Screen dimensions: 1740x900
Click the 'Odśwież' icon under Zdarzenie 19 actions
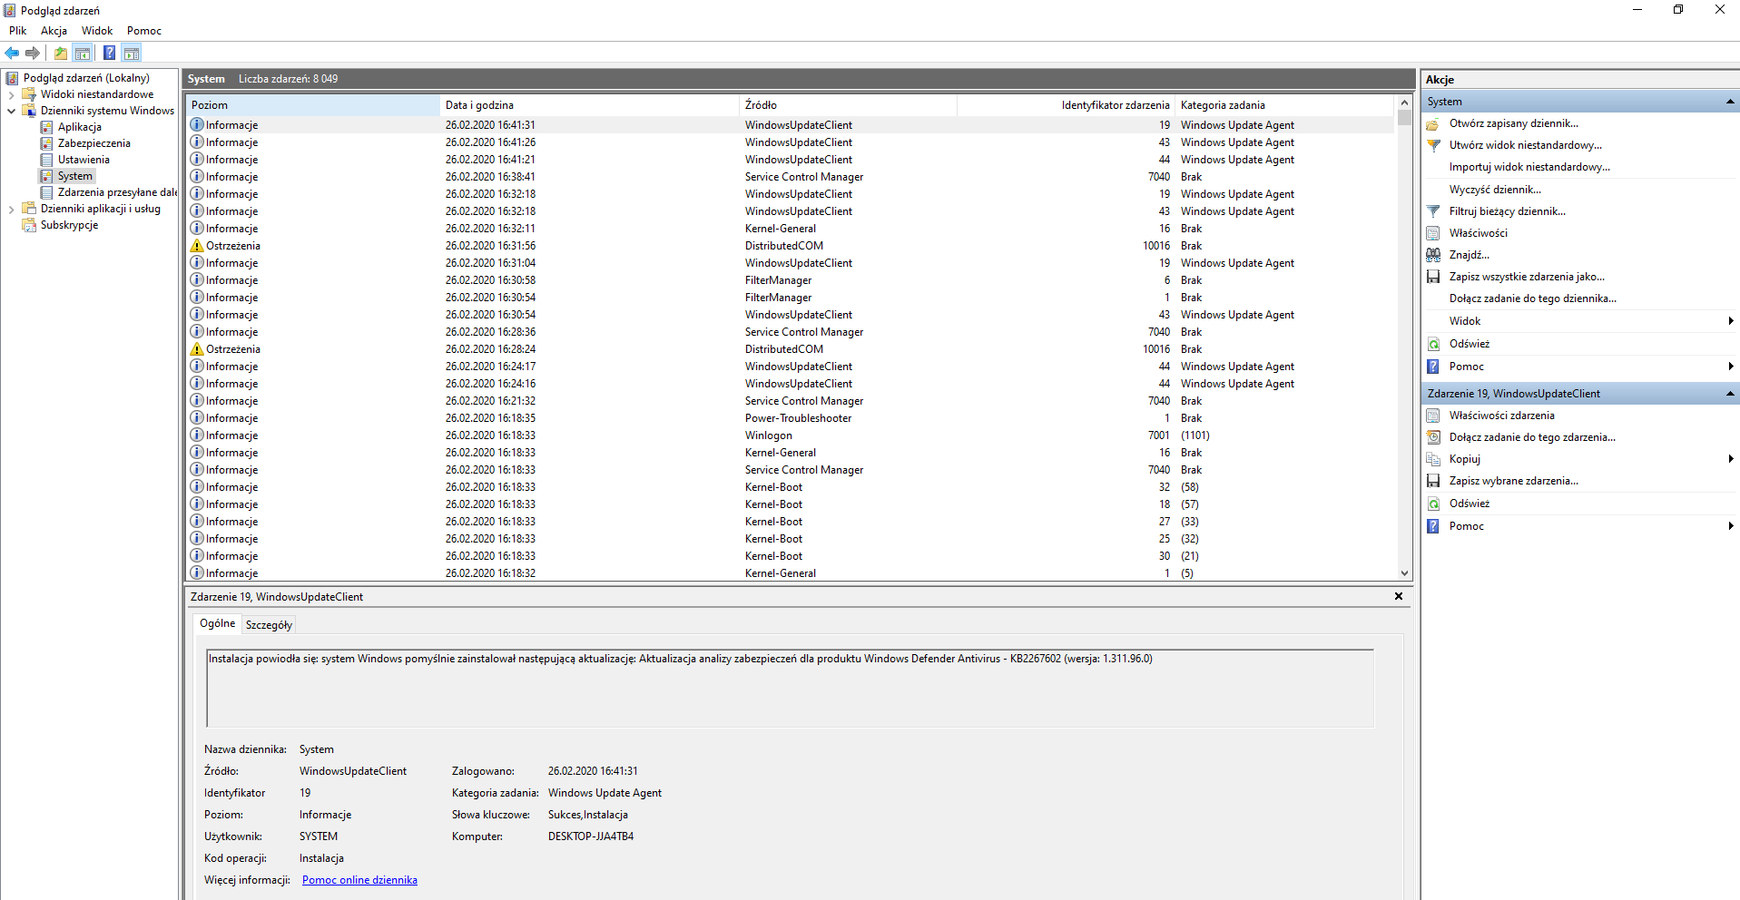pyautogui.click(x=1433, y=504)
